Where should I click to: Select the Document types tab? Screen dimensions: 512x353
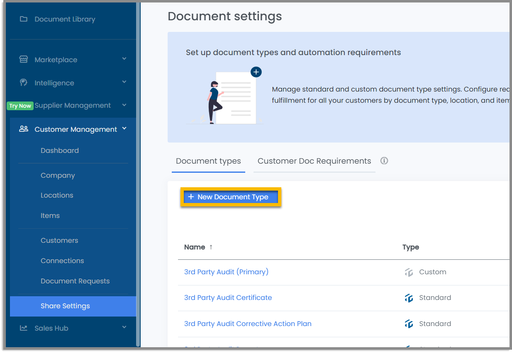click(x=208, y=161)
